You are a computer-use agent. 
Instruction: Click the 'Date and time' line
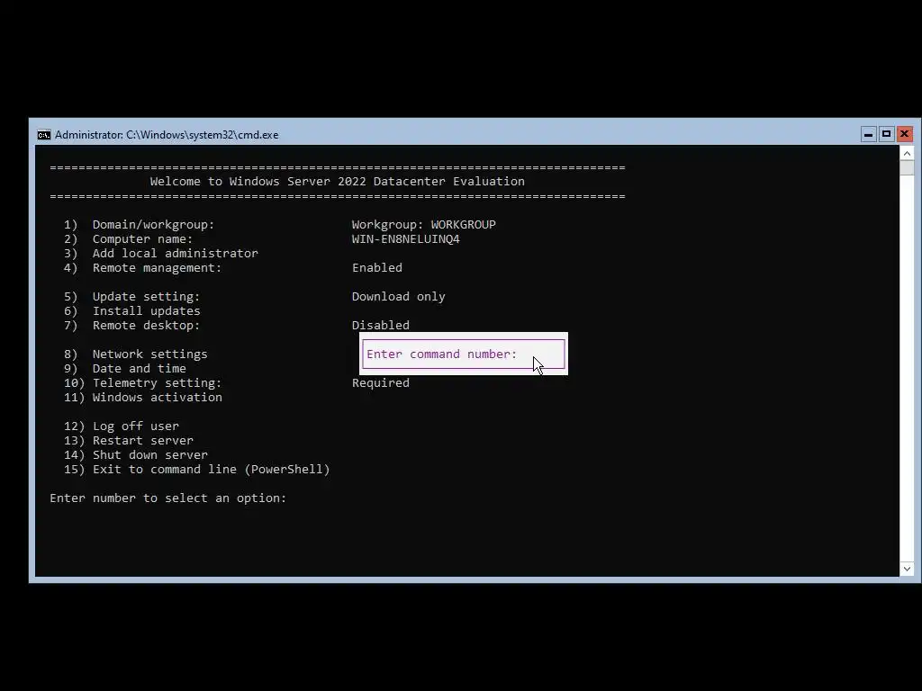coord(139,368)
